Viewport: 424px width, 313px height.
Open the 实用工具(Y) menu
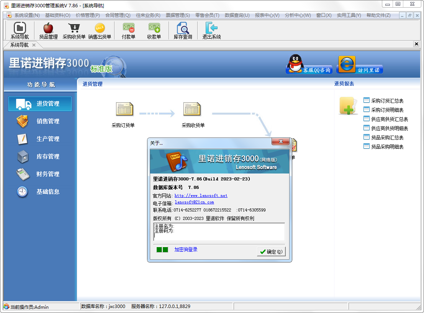click(349, 15)
